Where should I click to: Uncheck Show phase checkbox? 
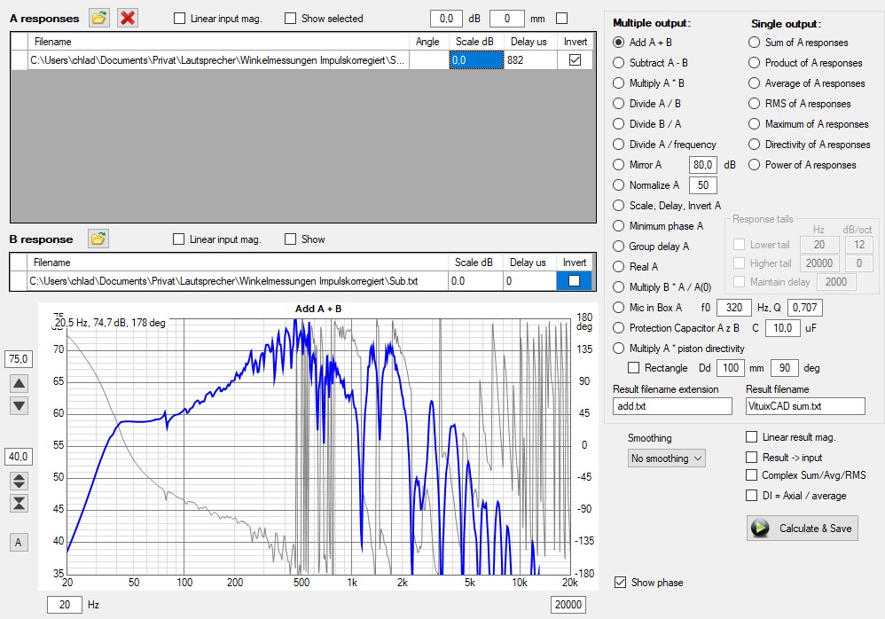620,583
